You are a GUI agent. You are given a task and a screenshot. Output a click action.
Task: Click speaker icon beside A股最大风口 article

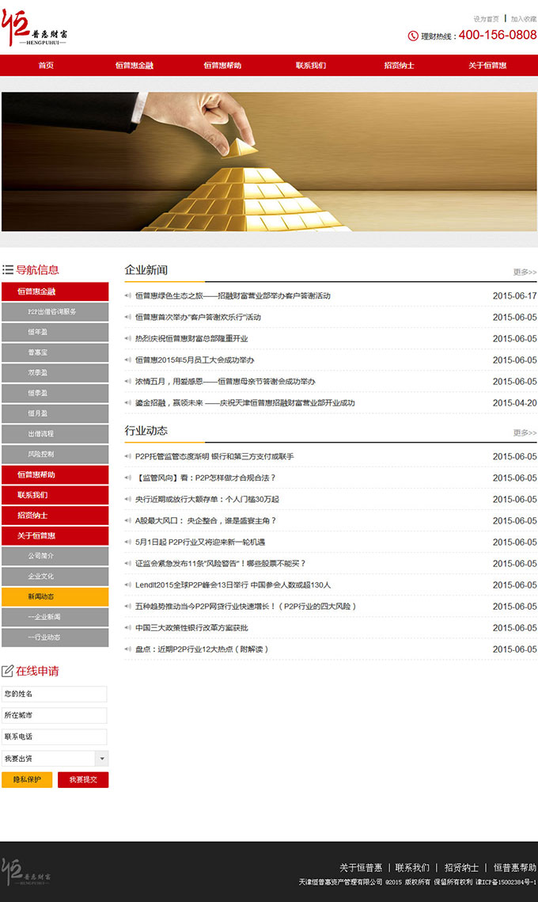tap(128, 521)
